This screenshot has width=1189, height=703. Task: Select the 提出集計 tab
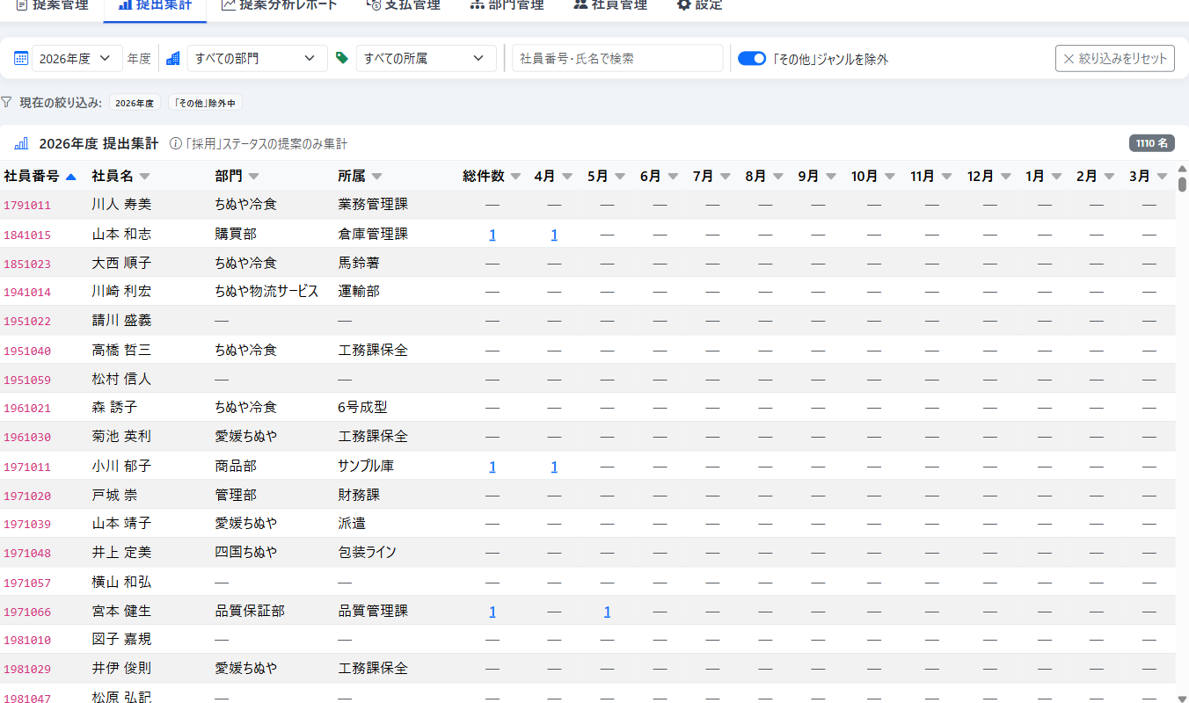(x=155, y=5)
